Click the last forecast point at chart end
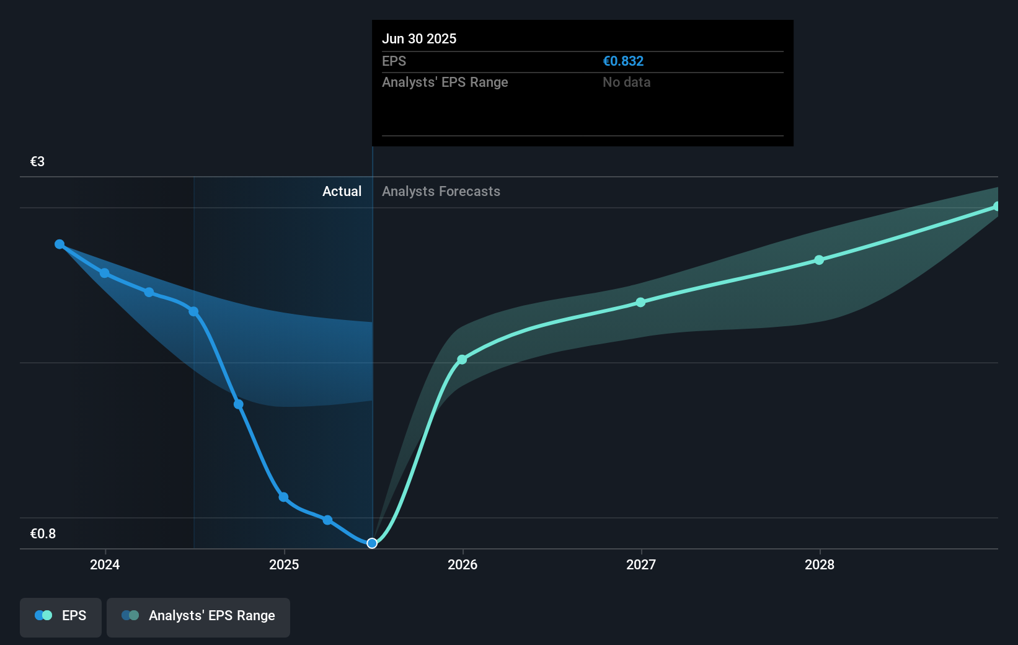Image resolution: width=1018 pixels, height=645 pixels. [996, 207]
